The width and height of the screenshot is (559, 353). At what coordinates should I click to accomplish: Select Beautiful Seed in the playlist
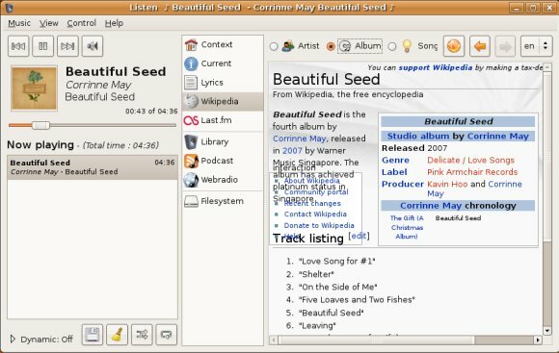[x=93, y=167]
